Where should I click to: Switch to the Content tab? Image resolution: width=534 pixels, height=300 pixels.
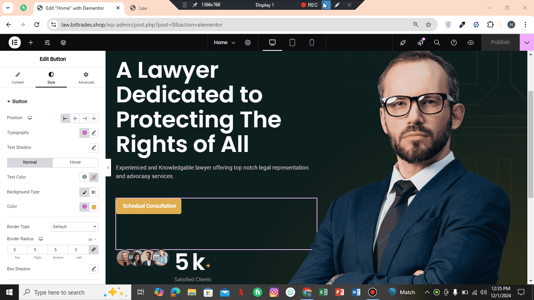coord(18,78)
